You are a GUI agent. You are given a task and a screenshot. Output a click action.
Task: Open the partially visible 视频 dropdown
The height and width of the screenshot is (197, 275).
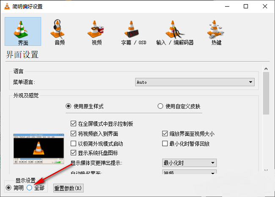tap(190, 172)
